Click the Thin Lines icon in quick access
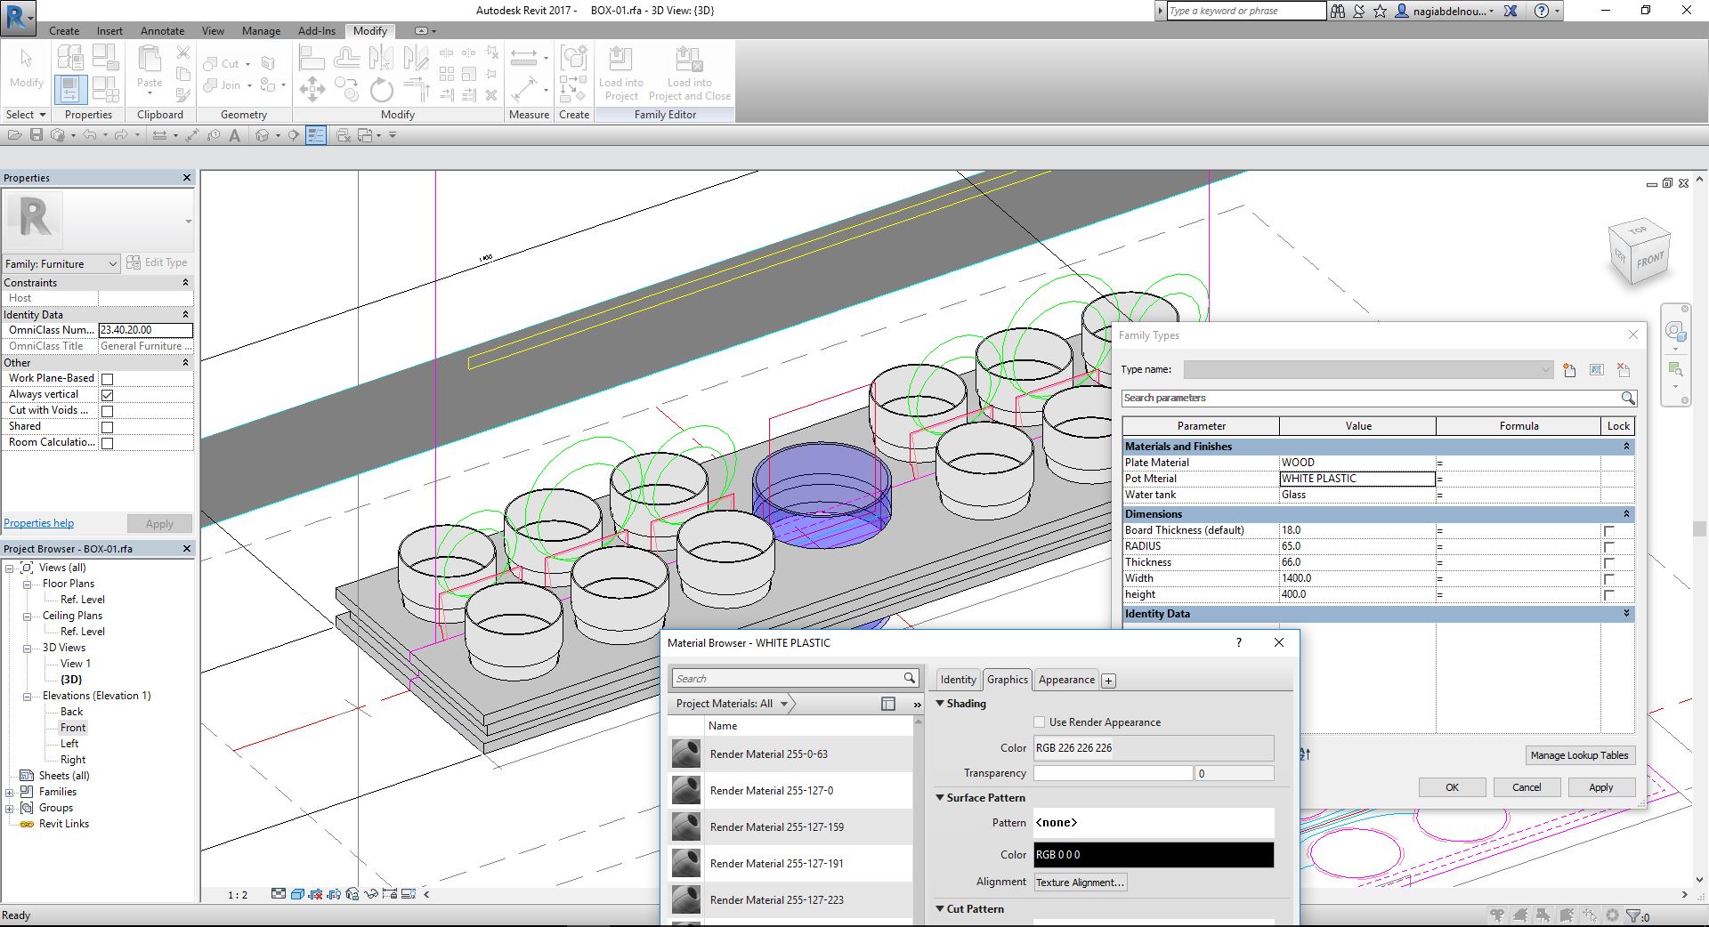The width and height of the screenshot is (1709, 927). [x=316, y=135]
